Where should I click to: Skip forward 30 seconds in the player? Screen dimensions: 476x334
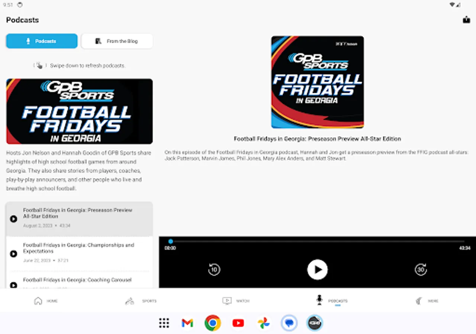[421, 269]
